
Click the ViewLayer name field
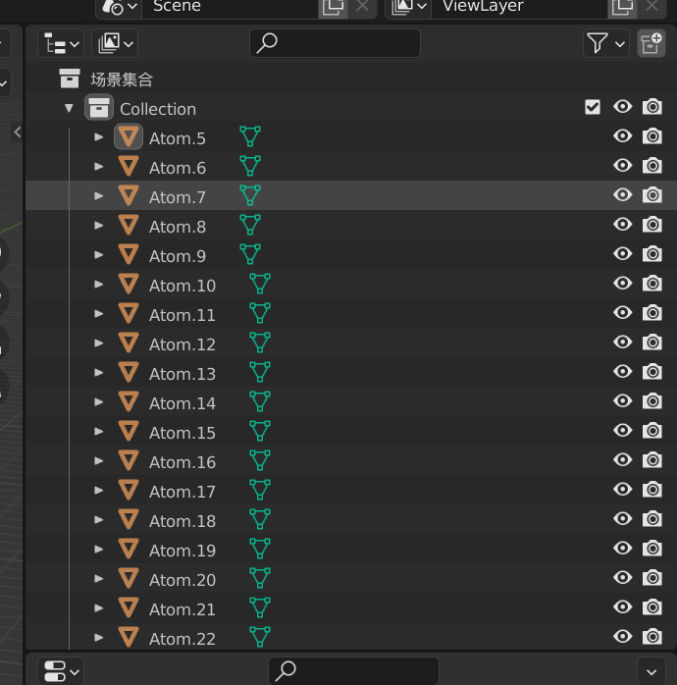(x=519, y=7)
